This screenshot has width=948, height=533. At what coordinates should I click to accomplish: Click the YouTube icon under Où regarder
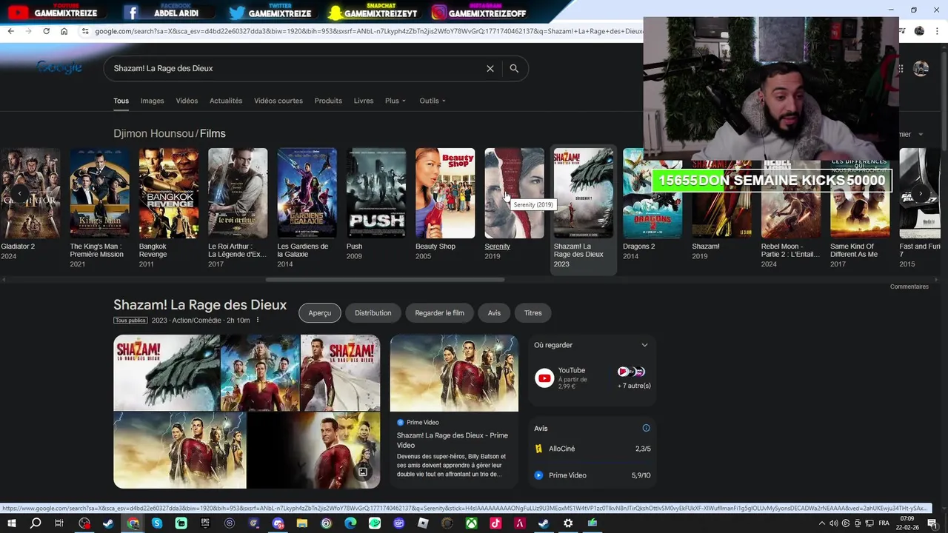pyautogui.click(x=544, y=378)
